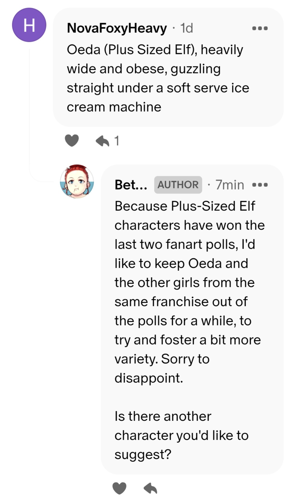
Task: Click the 'cream machine' text line
Action: click(x=114, y=107)
